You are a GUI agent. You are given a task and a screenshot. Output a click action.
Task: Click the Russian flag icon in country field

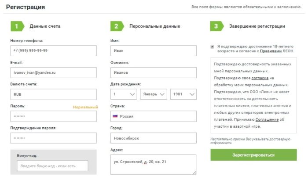click(x=115, y=116)
